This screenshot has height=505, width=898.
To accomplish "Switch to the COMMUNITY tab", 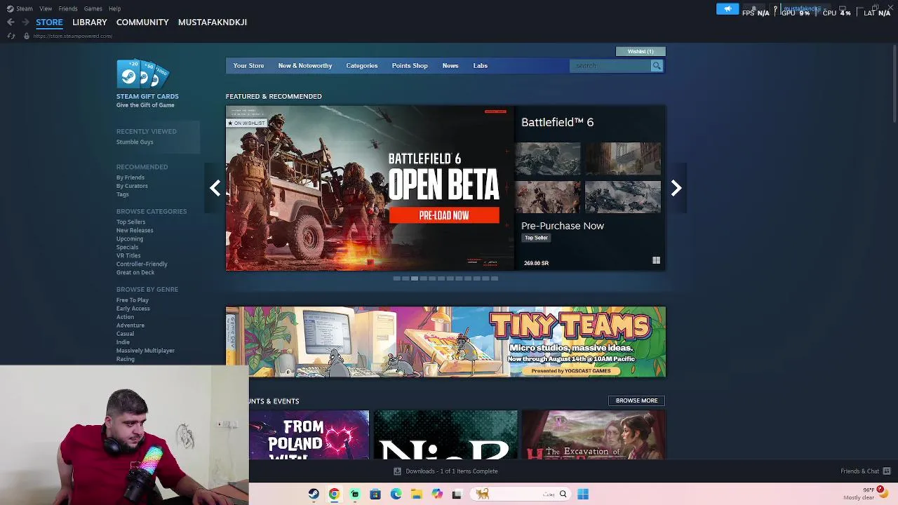I will point(142,22).
